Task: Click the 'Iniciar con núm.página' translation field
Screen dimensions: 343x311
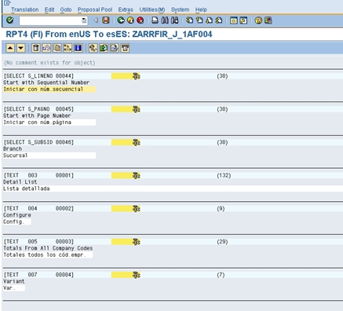Action: tap(49, 123)
